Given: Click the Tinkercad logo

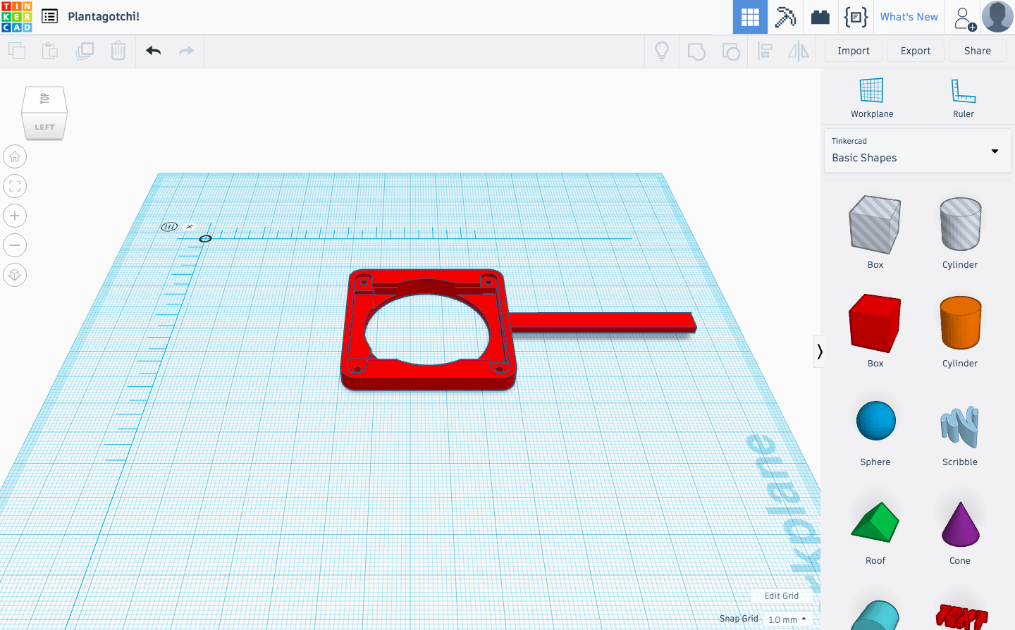Looking at the screenshot, I should (x=17, y=17).
